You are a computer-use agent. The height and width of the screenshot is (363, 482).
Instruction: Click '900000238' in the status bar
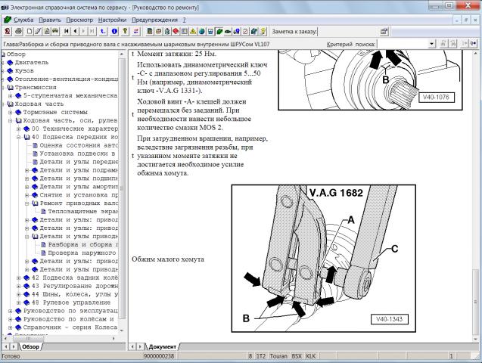pos(159,356)
